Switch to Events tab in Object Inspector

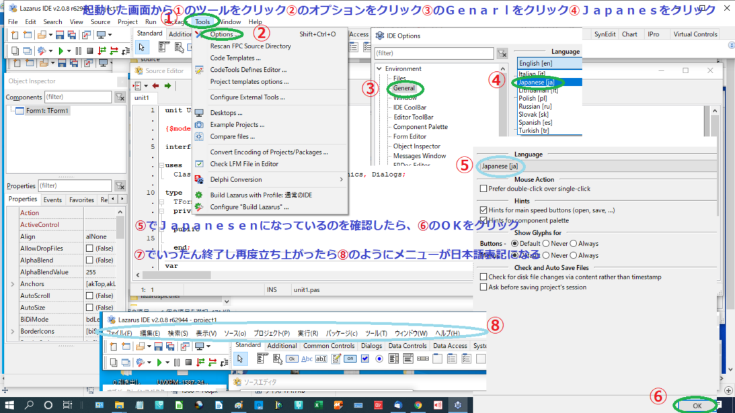52,200
